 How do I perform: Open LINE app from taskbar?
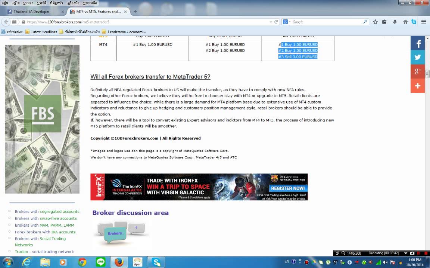(x=101, y=262)
